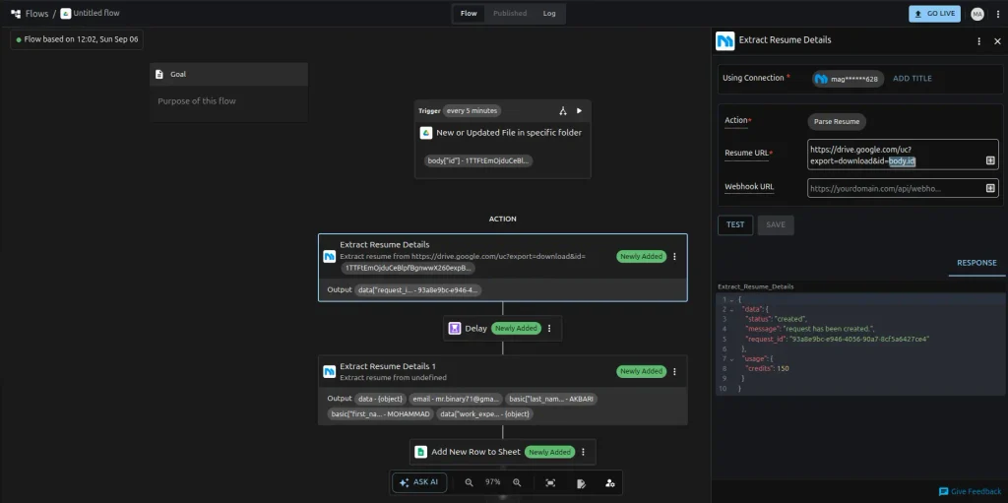
Task: Click insert-variable icon for Resume URL
Action: tap(990, 160)
